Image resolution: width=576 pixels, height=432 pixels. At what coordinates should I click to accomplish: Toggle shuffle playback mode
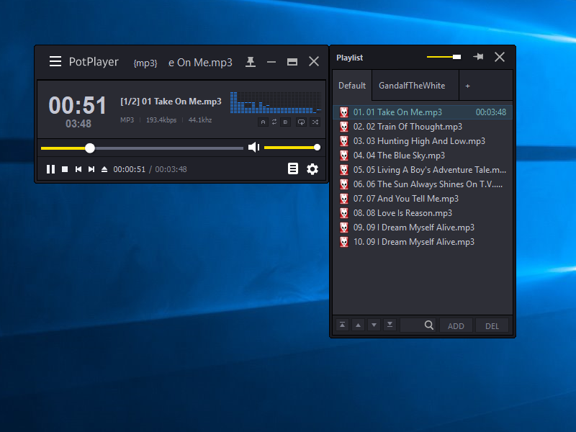click(x=315, y=122)
